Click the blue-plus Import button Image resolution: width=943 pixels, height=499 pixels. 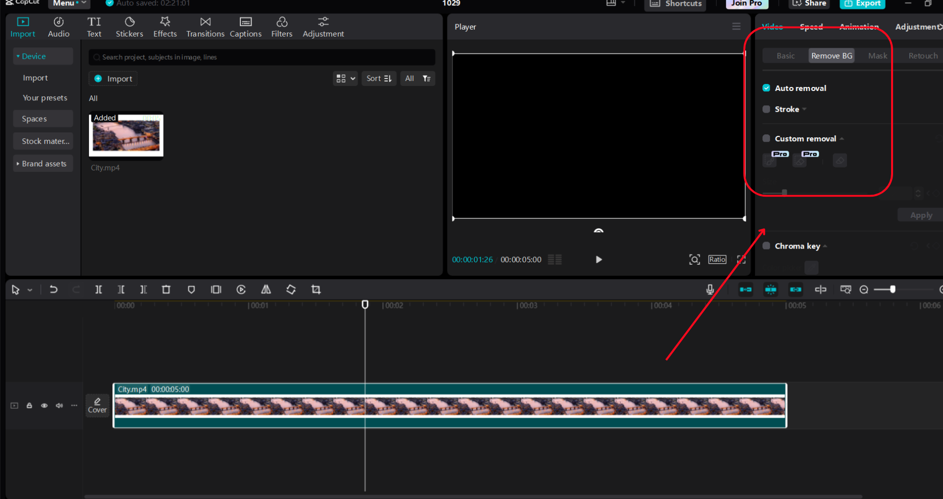tap(113, 79)
